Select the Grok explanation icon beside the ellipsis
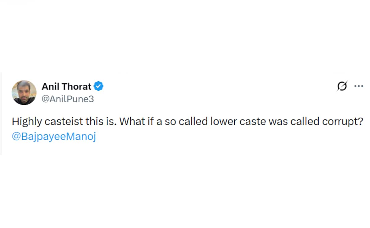Screen dimensions: 370x228 coord(342,87)
